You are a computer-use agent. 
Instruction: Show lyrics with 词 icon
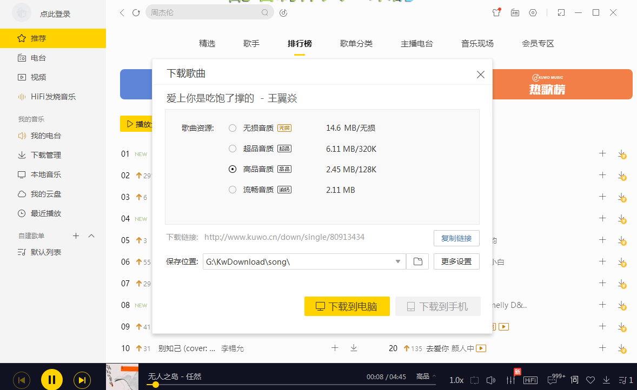574,380
